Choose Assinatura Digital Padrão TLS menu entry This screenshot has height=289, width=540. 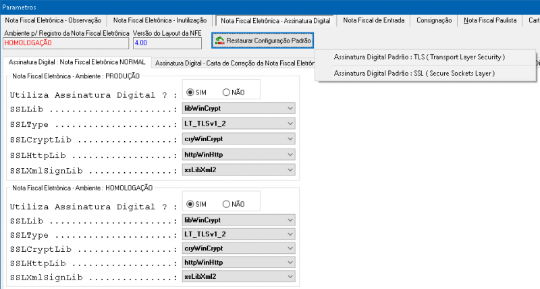click(x=419, y=57)
